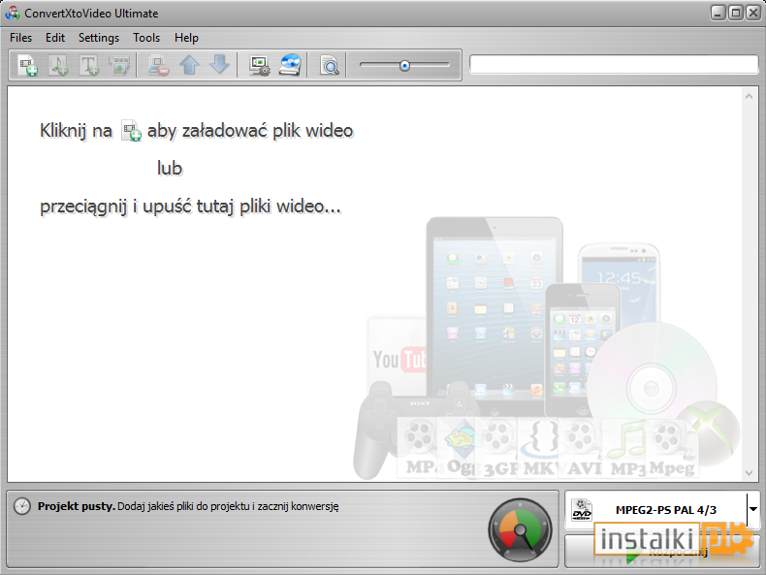Open the Edit menu
This screenshot has width=766, height=575.
55,38
